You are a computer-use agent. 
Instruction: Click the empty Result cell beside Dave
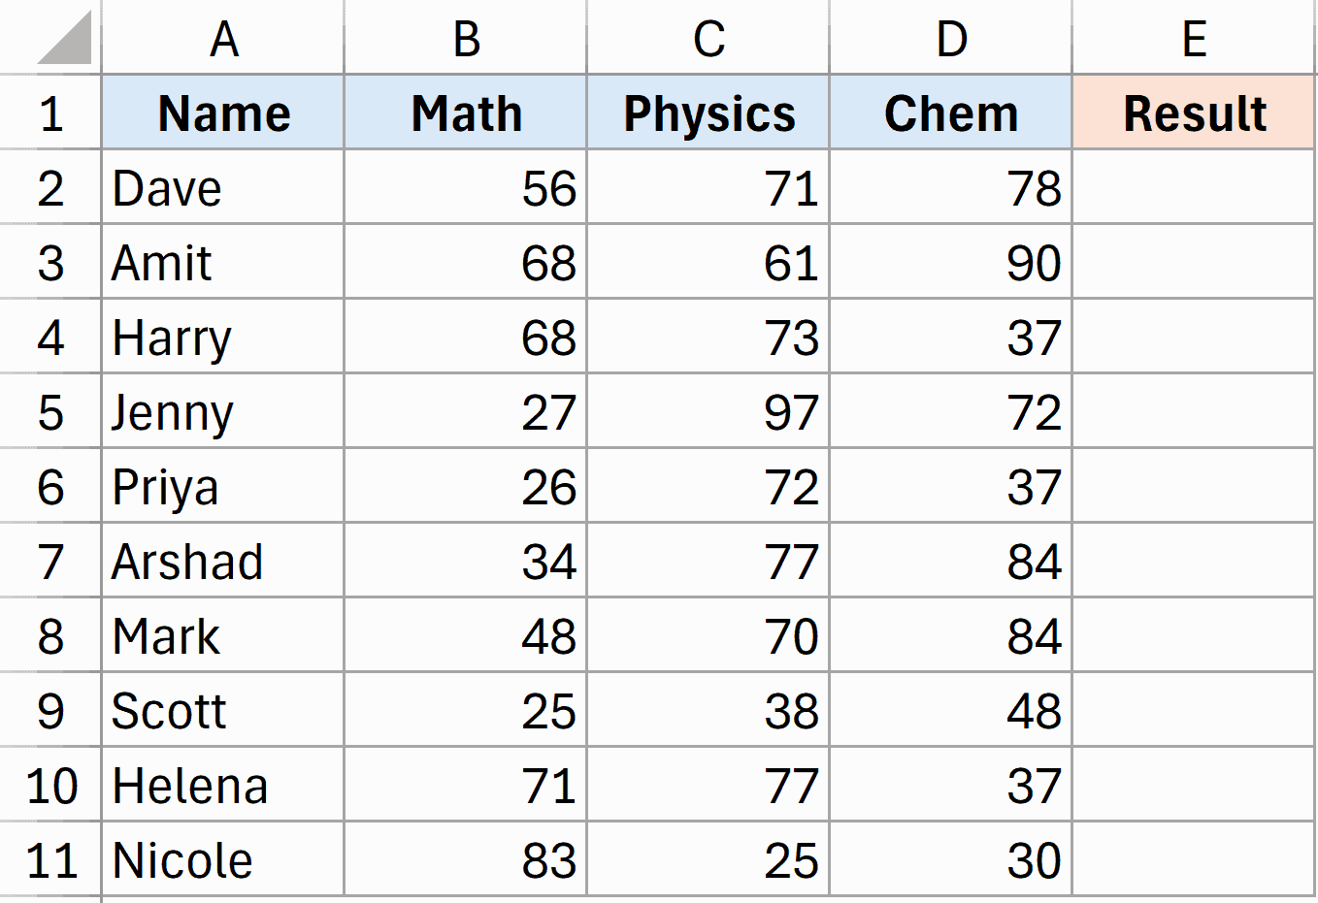1193,187
